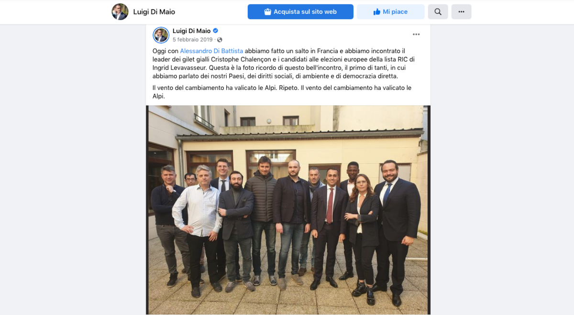Open author name Luigi Di Maio in post
Image resolution: width=574 pixels, height=315 pixels.
tap(191, 31)
